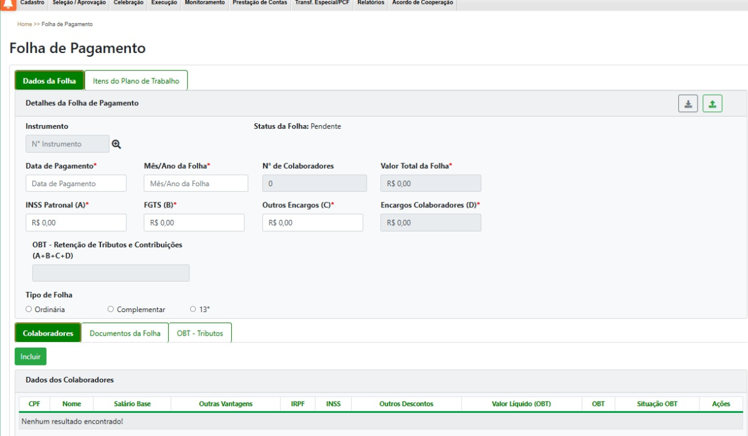Screen dimensions: 748x436
Task: Open the Relatórios menu
Action: tap(370, 3)
